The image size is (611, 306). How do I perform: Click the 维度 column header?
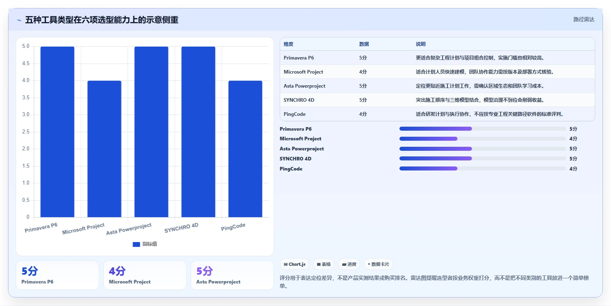click(289, 44)
